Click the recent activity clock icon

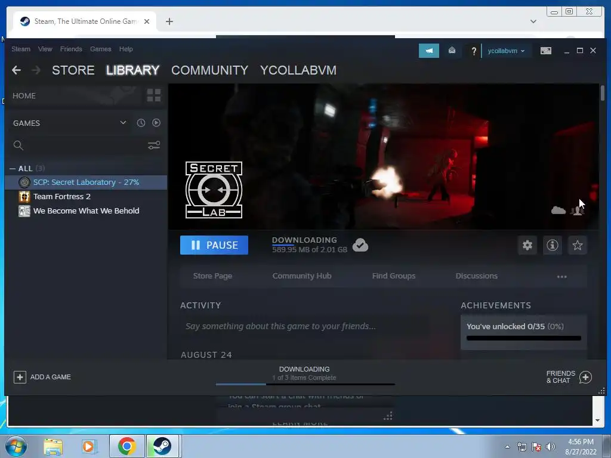(x=141, y=123)
